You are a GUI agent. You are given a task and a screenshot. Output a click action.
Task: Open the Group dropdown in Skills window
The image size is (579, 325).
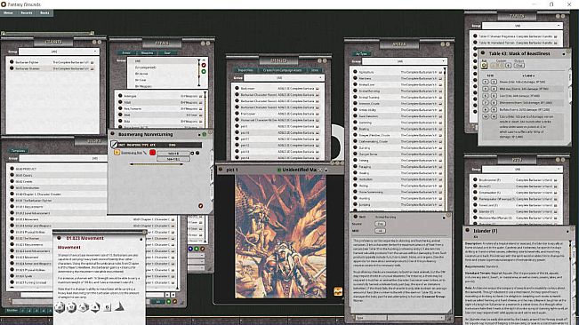pyautogui.click(x=404, y=61)
